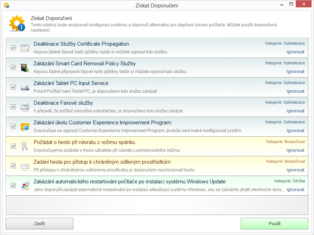Click the certificate icon for Certificate Propagation
314x235 pixels.
25,48
